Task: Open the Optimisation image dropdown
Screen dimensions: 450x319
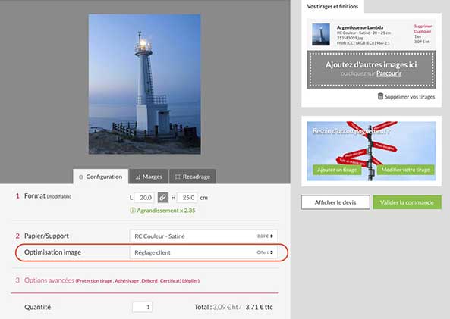Action: click(203, 252)
